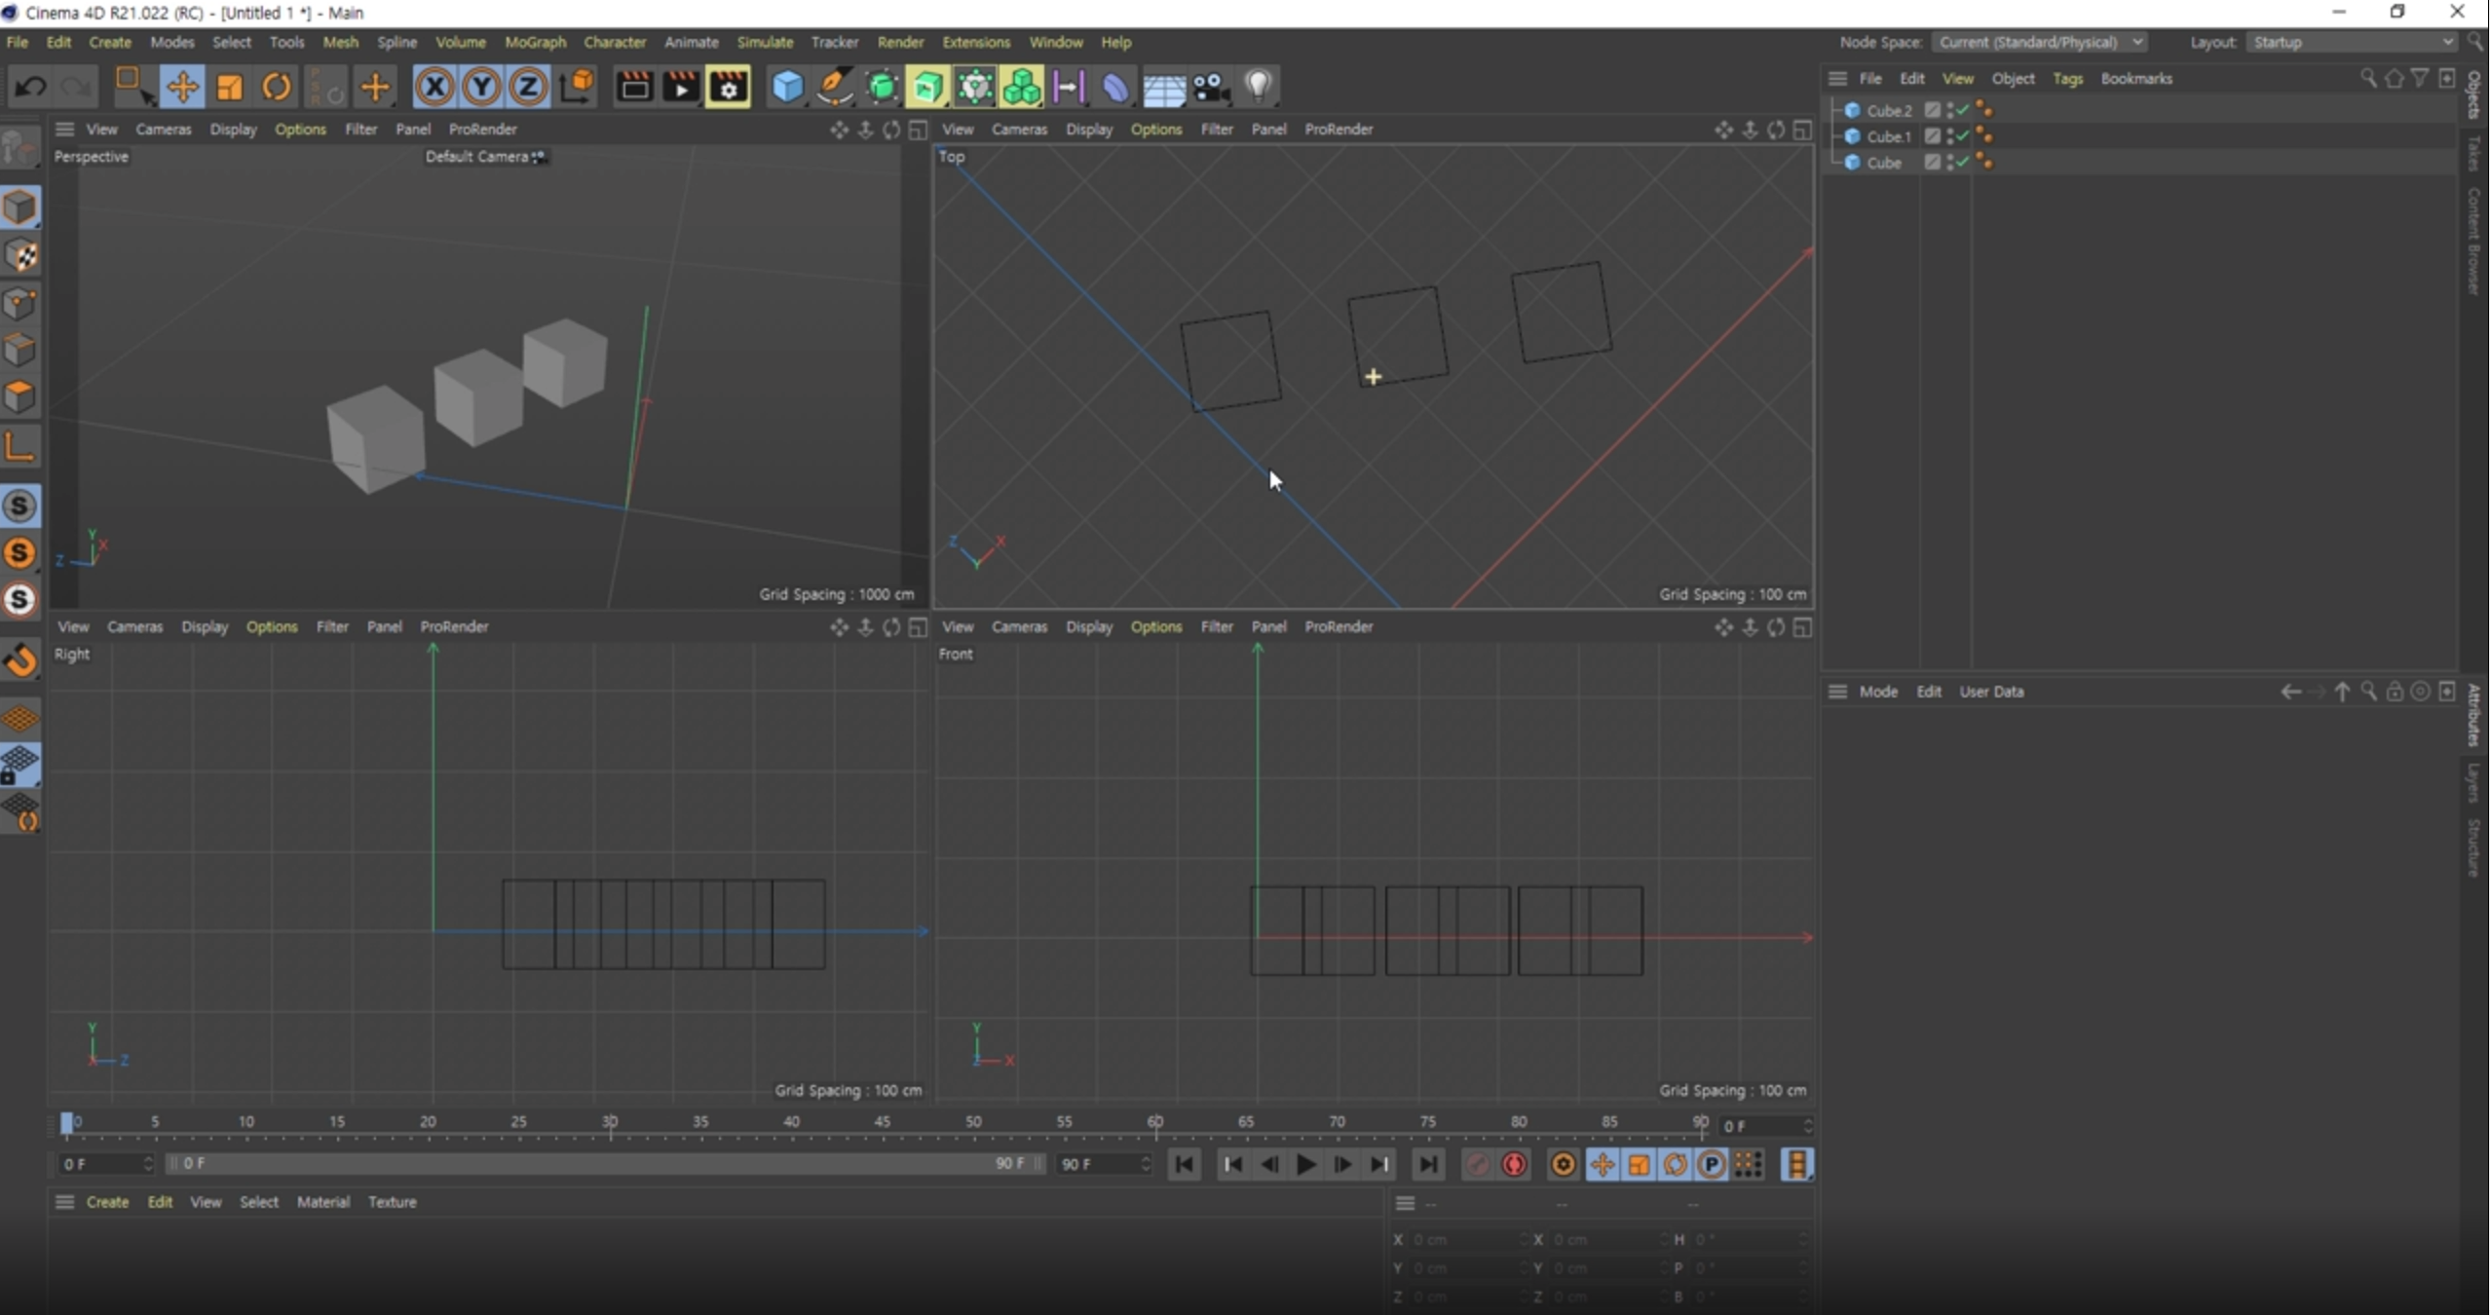The height and width of the screenshot is (1315, 2490).
Task: Open the Layout Startup dropdown
Action: [x=2353, y=42]
